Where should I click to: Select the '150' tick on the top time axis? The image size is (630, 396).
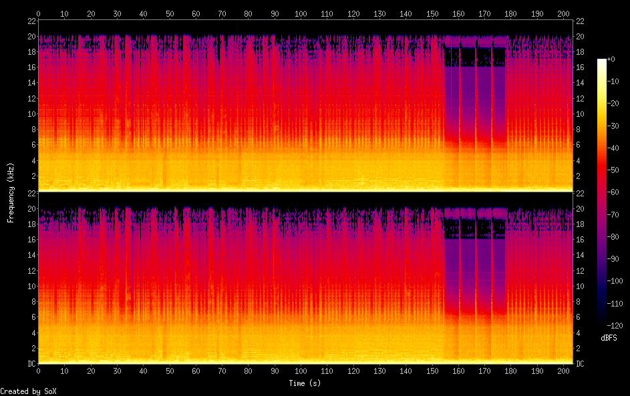pyautogui.click(x=432, y=13)
